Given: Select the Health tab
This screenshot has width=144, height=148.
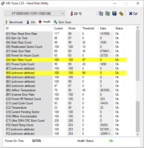Looking at the screenshot, I should pyautogui.click(x=45, y=22).
